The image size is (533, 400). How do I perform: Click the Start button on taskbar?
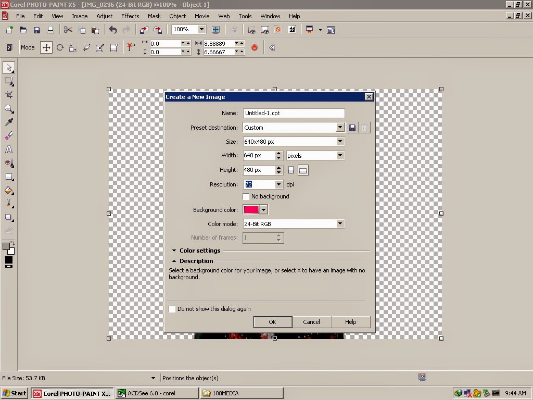click(15, 393)
